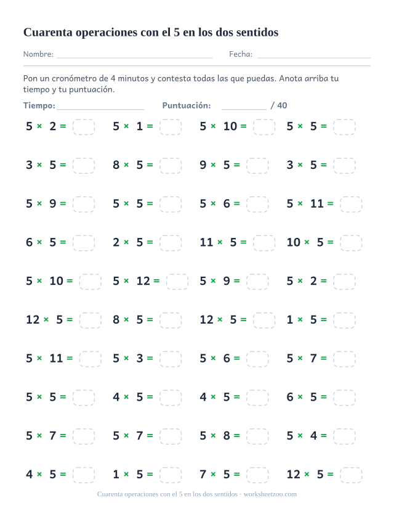Click the answer box for 10 × 5
The height and width of the screenshot is (511, 394).
(x=351, y=243)
